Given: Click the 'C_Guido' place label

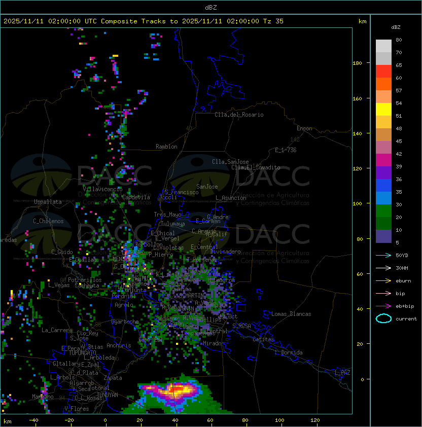Looking at the screenshot, I should (x=62, y=252).
